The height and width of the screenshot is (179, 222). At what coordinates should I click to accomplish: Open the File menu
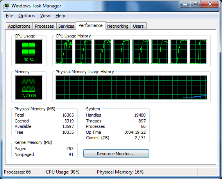[x=9, y=16]
